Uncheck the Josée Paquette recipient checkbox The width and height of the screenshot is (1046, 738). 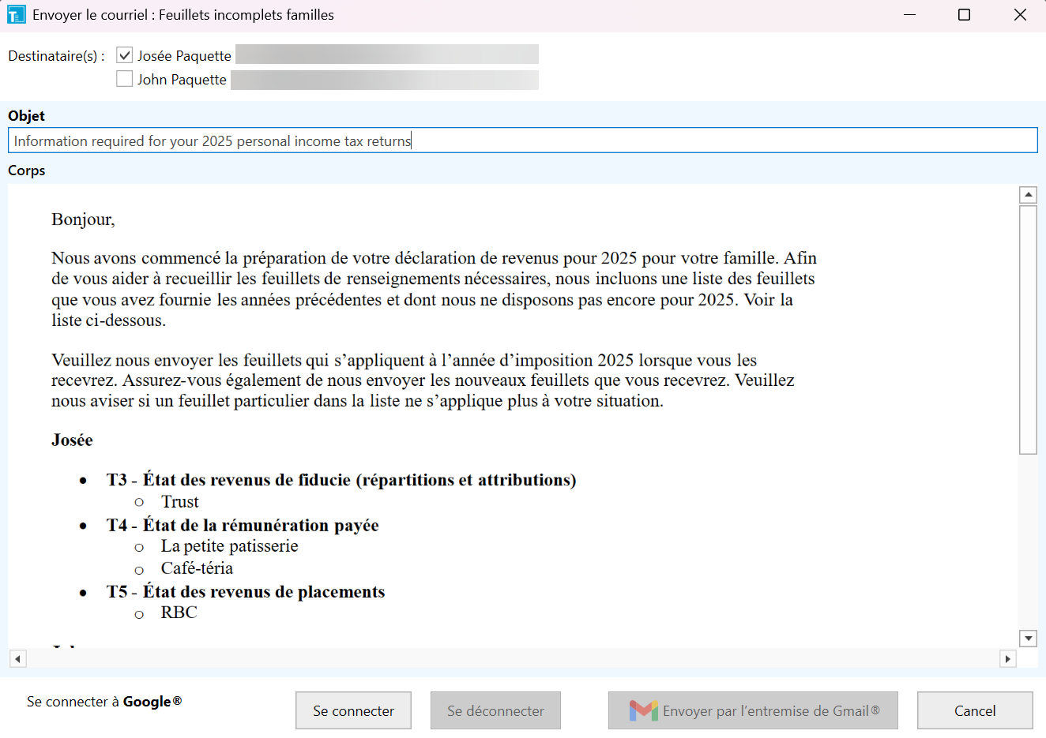[124, 55]
